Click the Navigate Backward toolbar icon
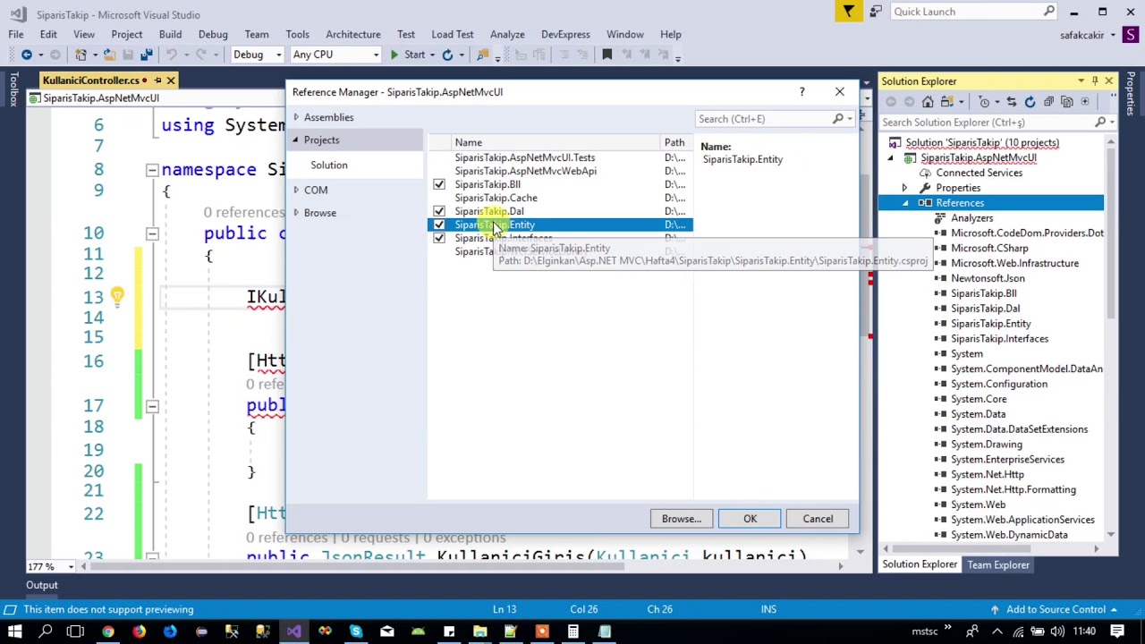 [x=27, y=55]
